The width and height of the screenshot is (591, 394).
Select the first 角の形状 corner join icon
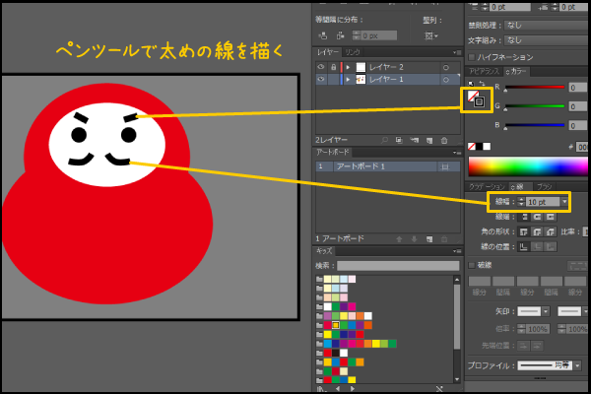(523, 230)
